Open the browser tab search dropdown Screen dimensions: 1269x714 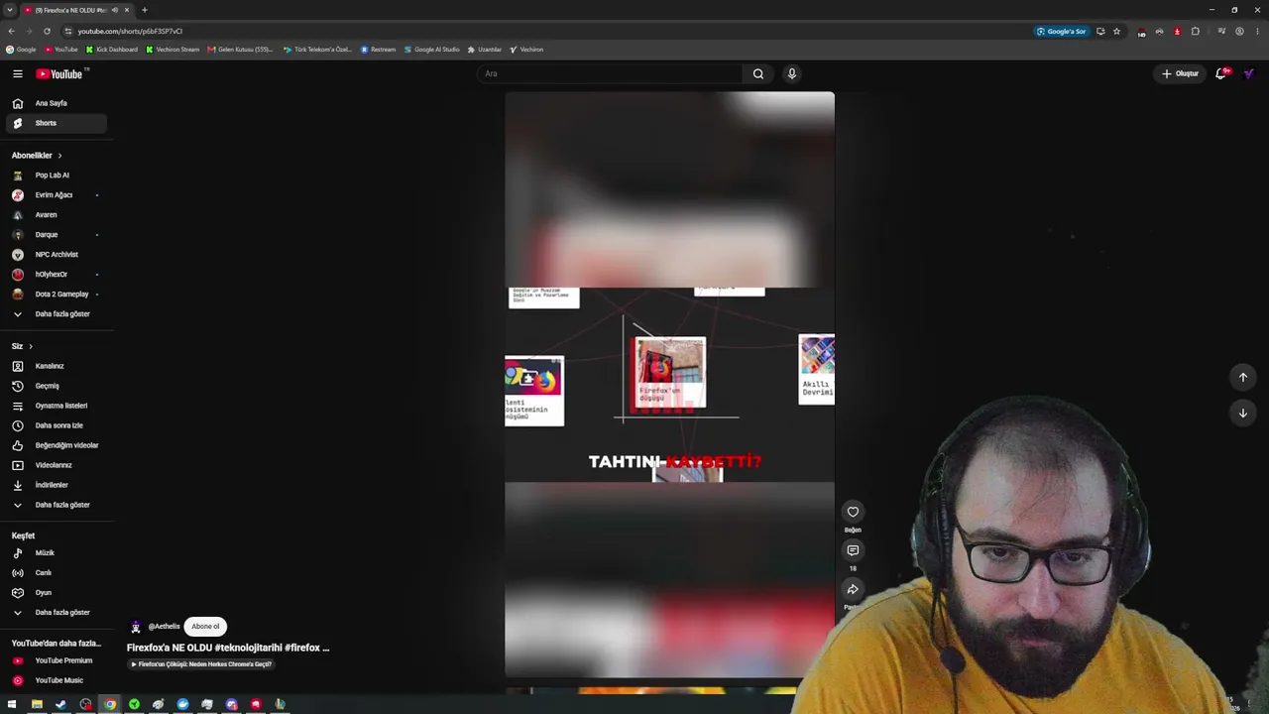[10, 10]
